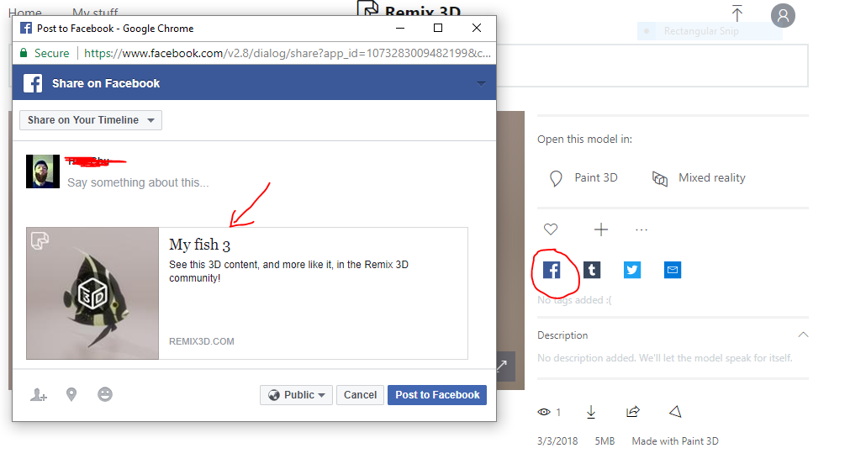850x464 pixels.
Task: Add model to collection with plus icon
Action: [600, 229]
